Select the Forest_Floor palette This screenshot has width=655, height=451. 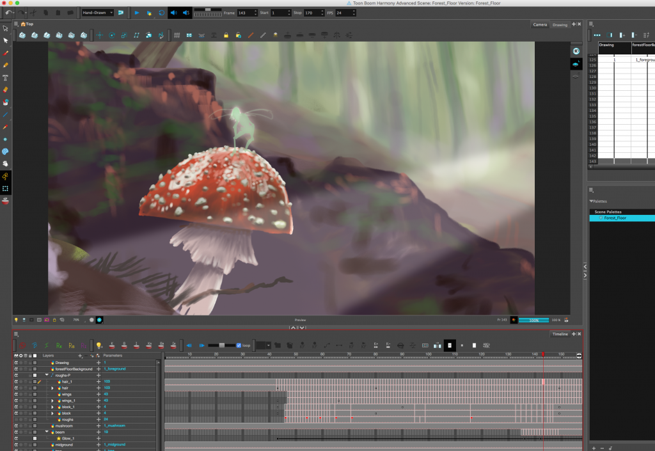(615, 218)
